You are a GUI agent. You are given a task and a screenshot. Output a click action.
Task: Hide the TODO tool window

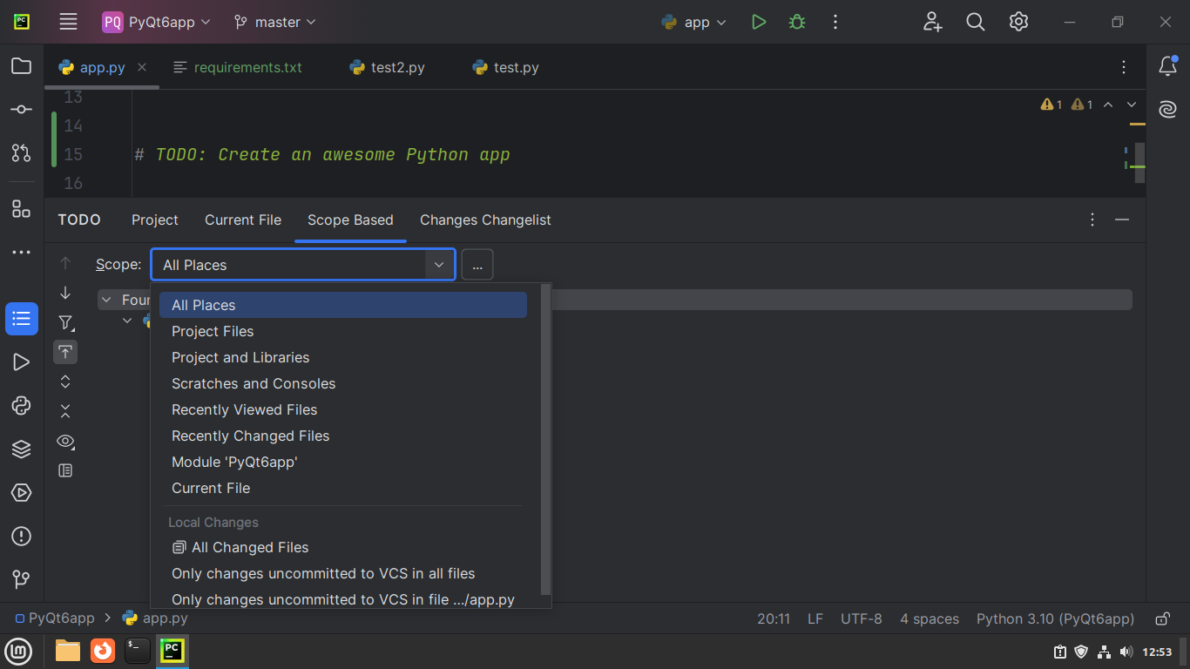tap(1122, 220)
